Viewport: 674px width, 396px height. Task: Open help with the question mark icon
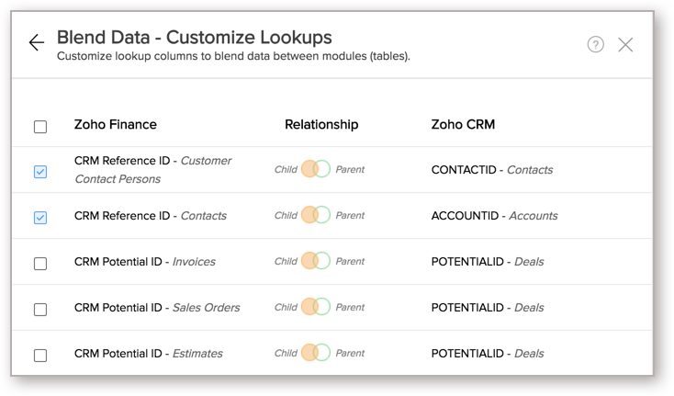(x=595, y=44)
